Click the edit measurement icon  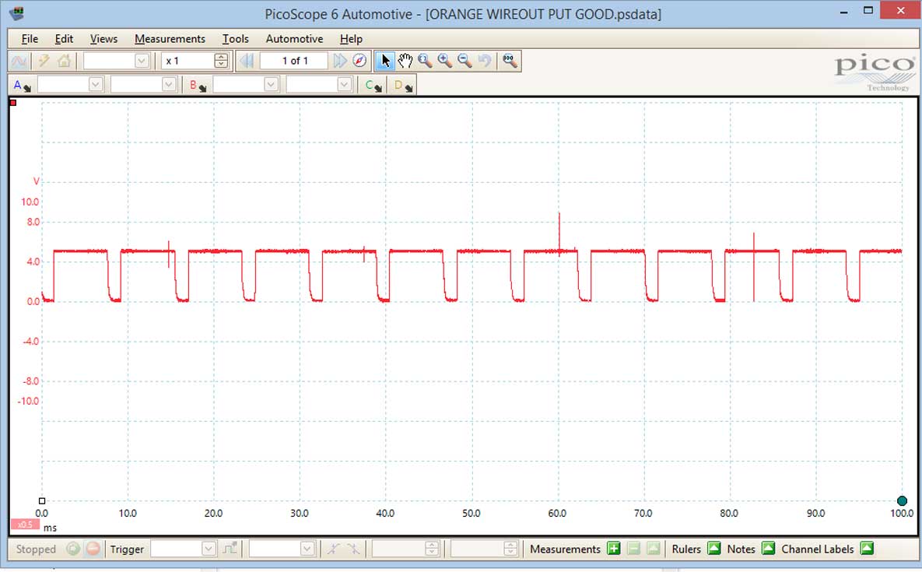(x=654, y=549)
